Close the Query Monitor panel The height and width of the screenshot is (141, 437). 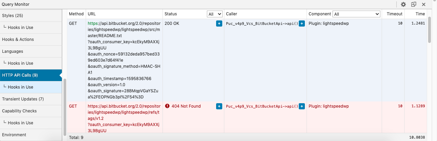pos(424,4)
